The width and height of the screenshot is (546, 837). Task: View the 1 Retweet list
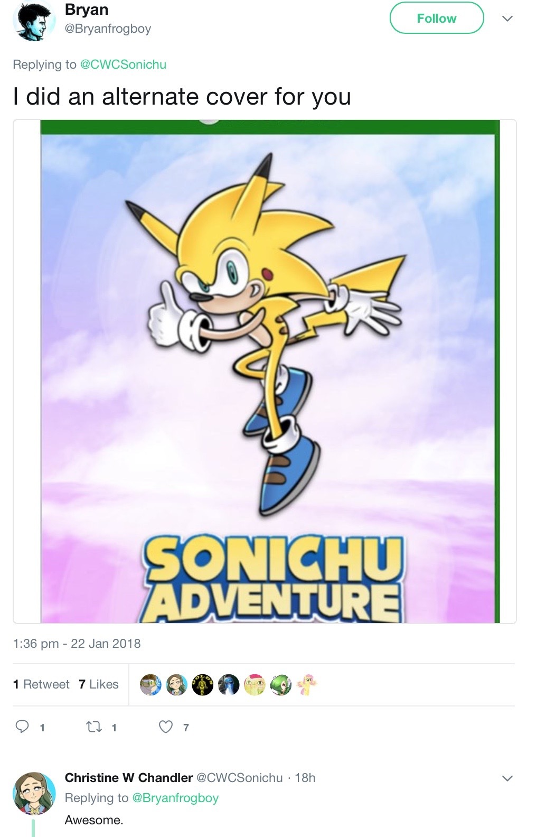pyautogui.click(x=41, y=684)
